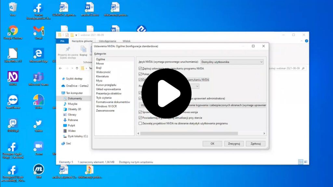Select the Forum Koordynatorów Facebook desktop icon
Screen dimensions: 333x187
[x=39, y=11]
